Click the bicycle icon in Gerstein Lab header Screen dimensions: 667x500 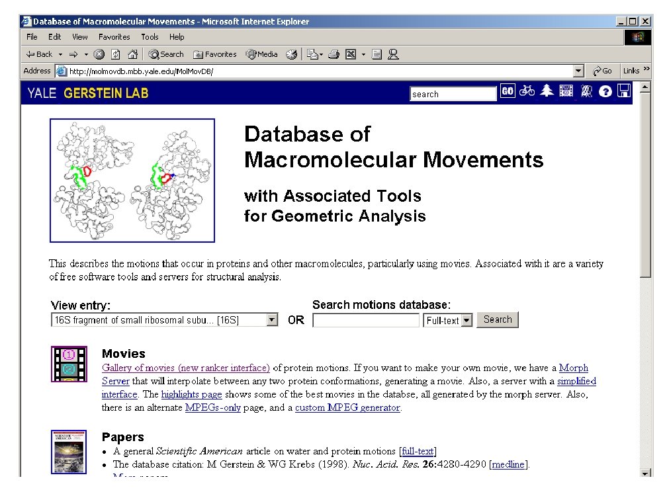pos(527,91)
